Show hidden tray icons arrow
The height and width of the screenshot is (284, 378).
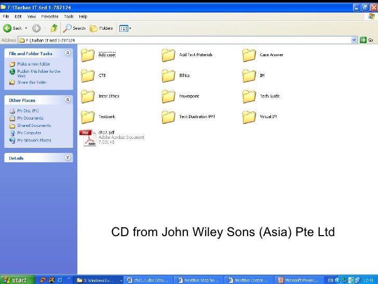click(337, 280)
